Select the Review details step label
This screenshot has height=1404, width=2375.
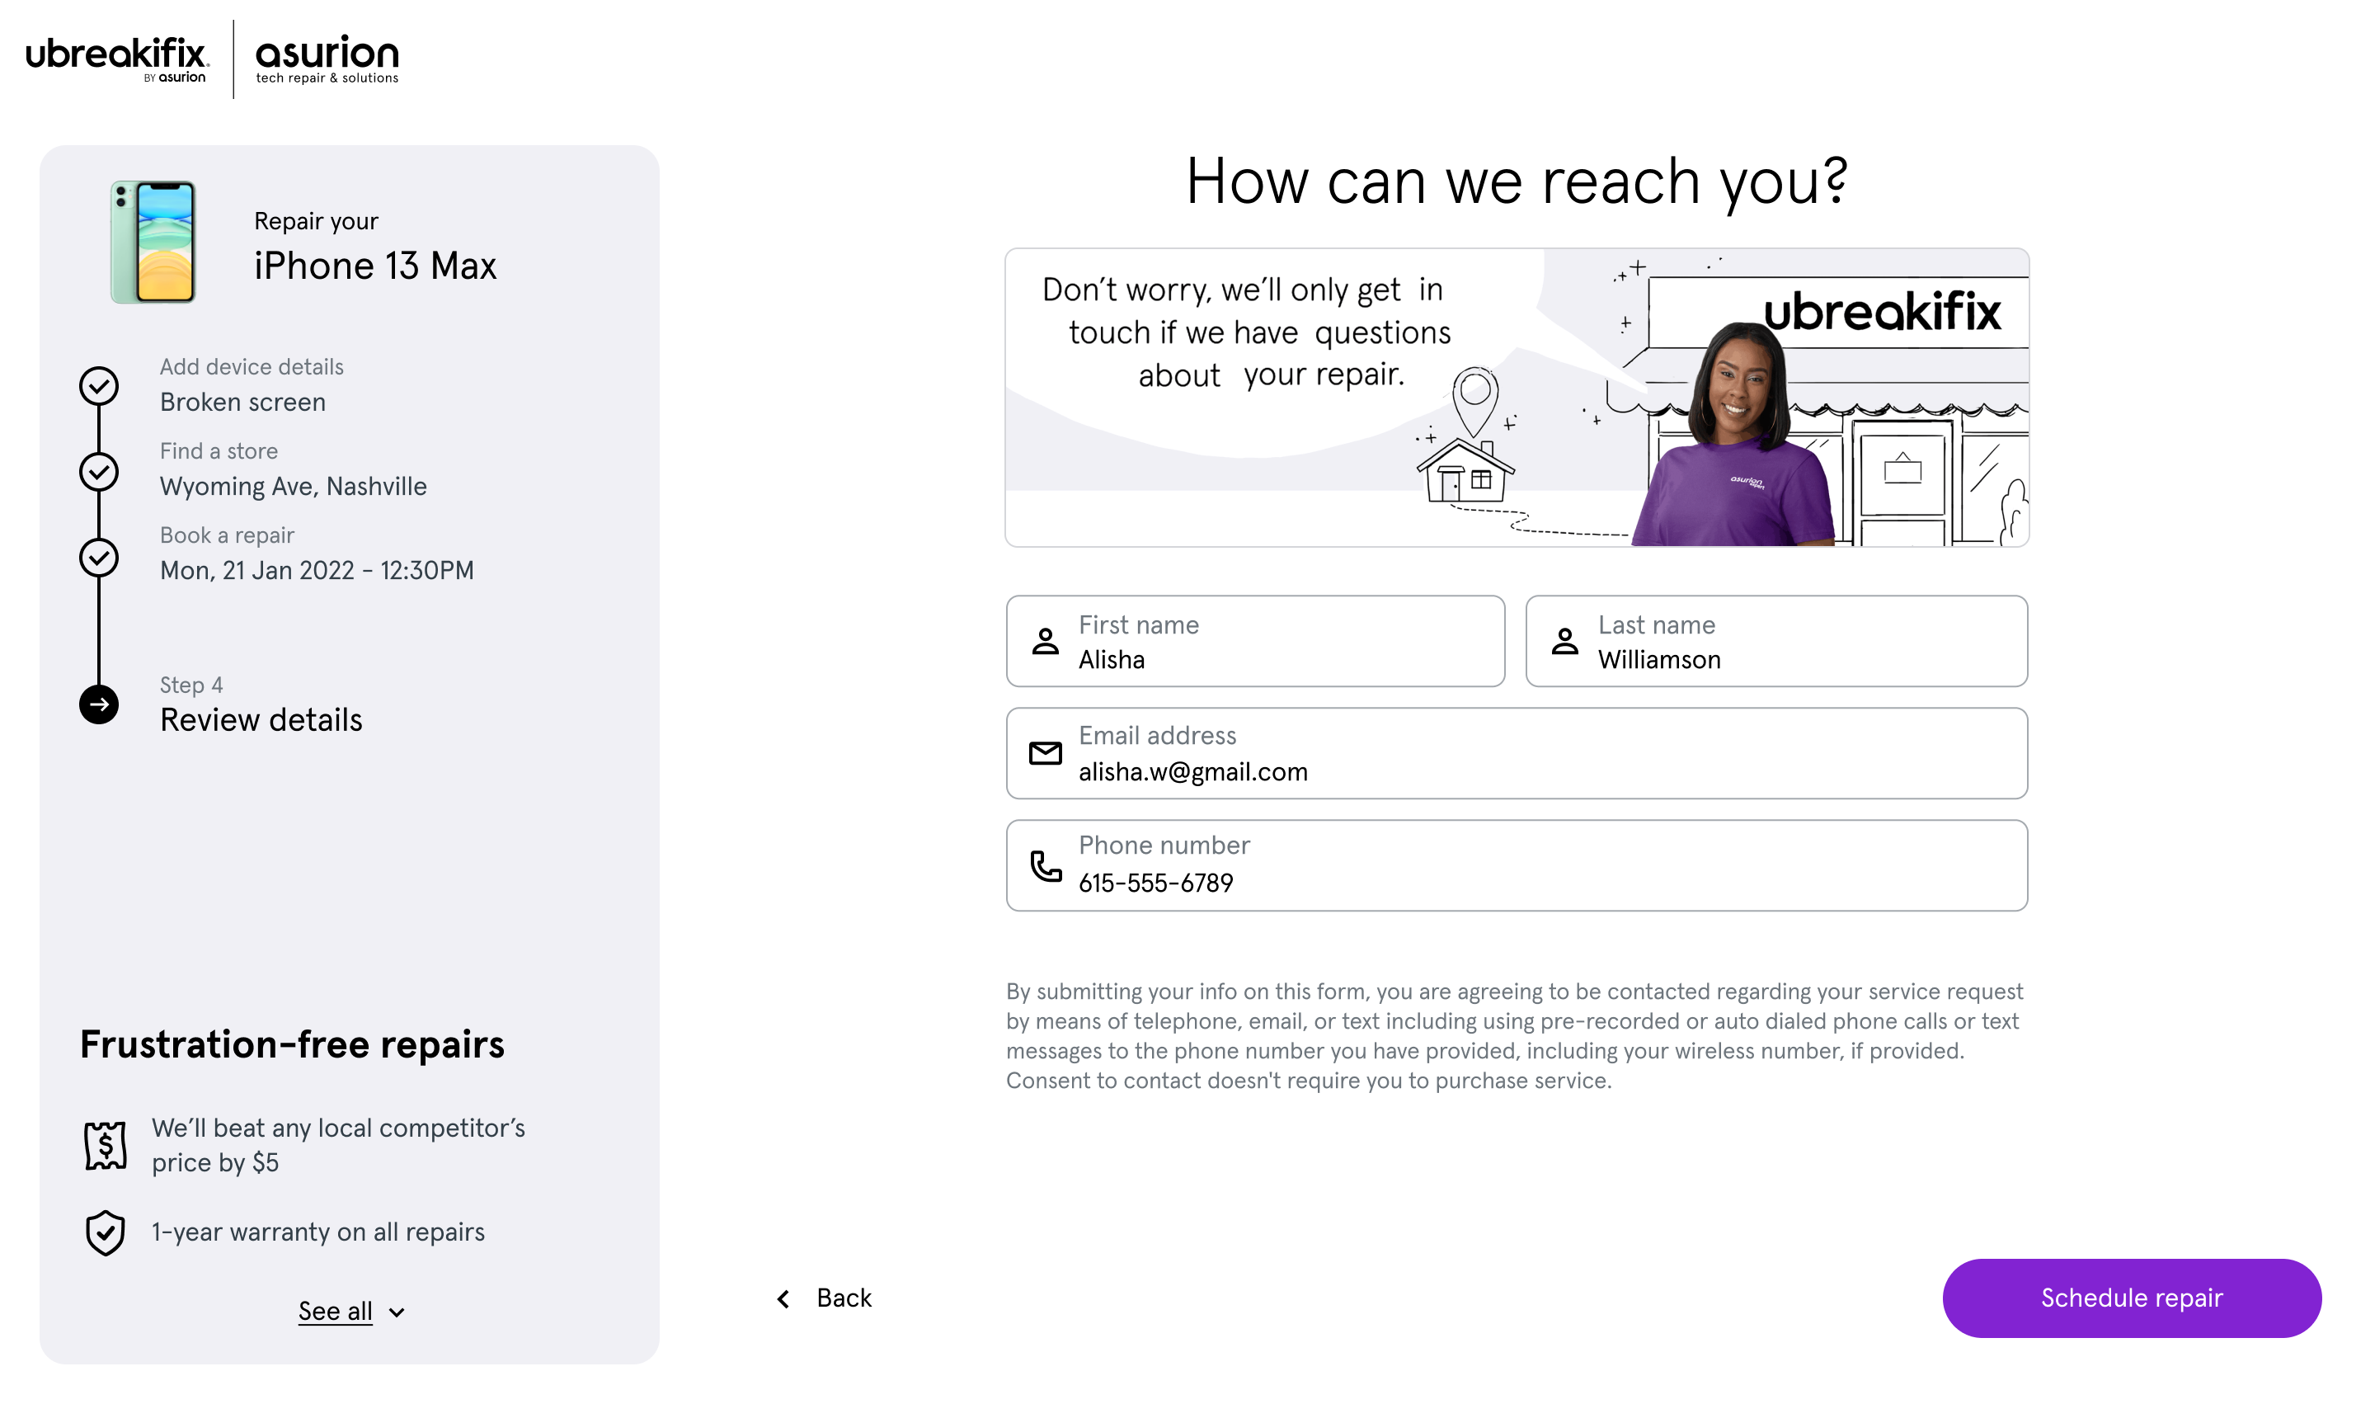[x=261, y=720]
